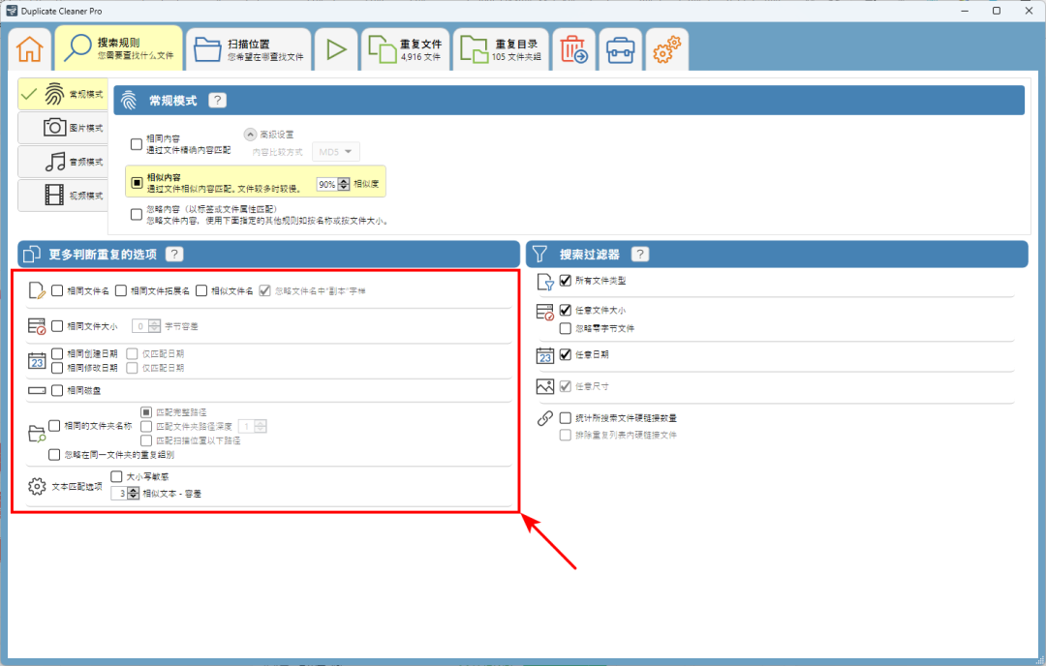The height and width of the screenshot is (666, 1046).
Task: Enable the 相同内容 option
Action: 137,144
